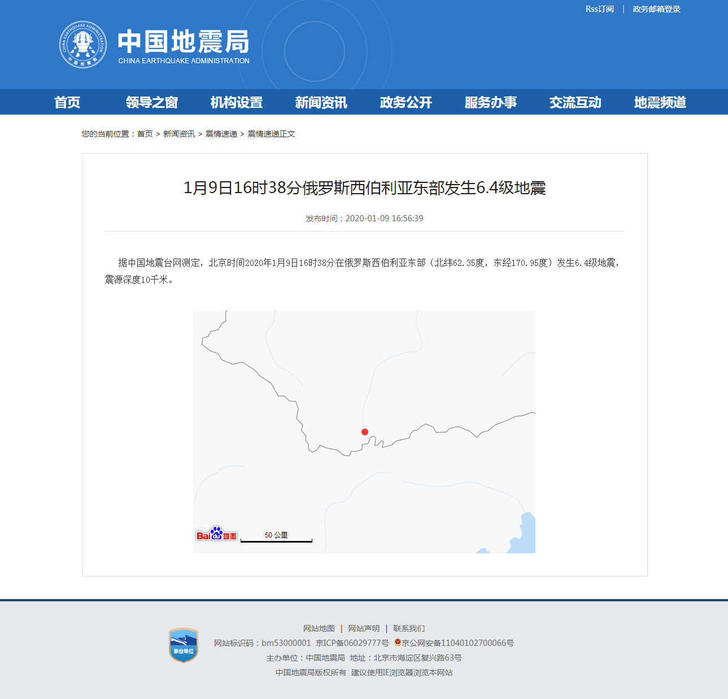728x699 pixels.
Task: Follow the 新闻资讯 breadcrumb link
Action: pos(177,134)
